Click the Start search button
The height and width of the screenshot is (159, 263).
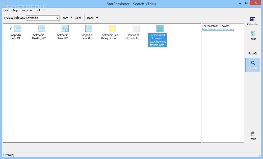[x=65, y=18]
